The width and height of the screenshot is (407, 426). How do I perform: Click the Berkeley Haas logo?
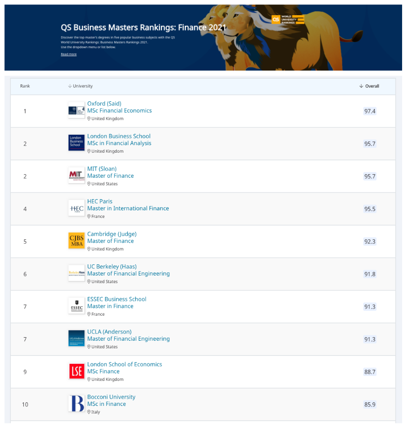77,273
